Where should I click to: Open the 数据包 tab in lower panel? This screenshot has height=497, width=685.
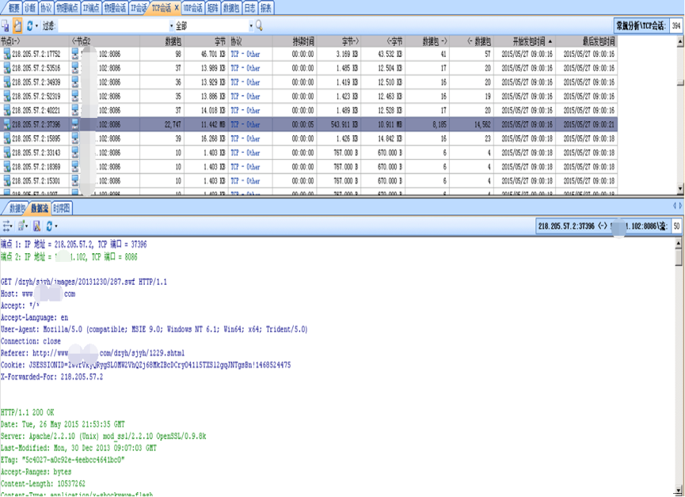coord(17,209)
